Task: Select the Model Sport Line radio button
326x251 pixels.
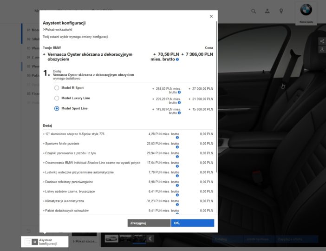Action: point(57,108)
